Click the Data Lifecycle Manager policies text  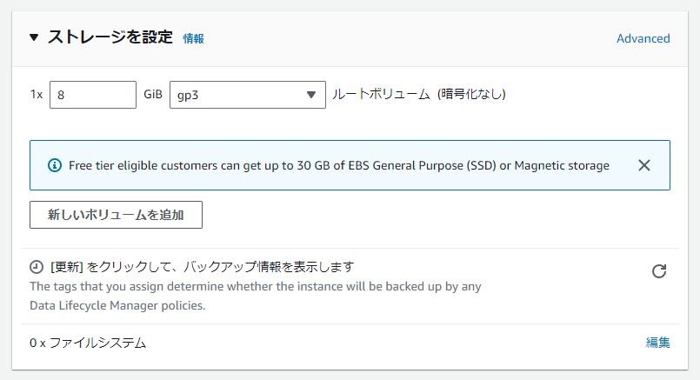[117, 305]
